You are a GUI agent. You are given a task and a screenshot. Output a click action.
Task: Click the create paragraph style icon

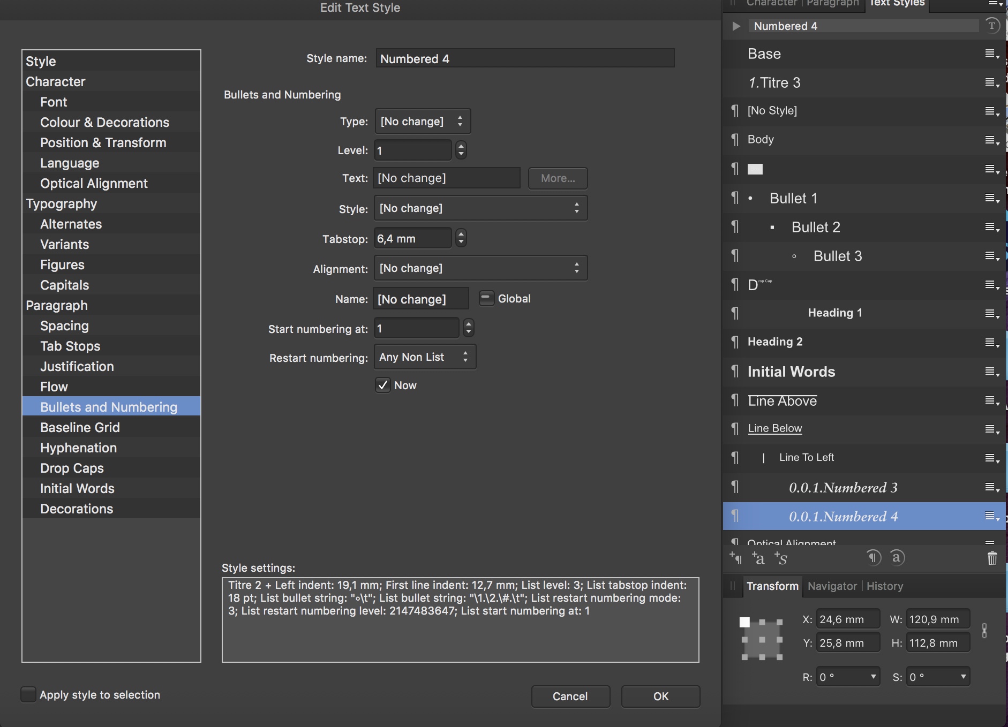coord(736,558)
